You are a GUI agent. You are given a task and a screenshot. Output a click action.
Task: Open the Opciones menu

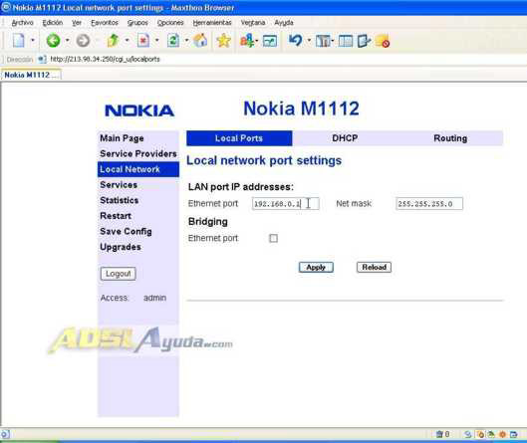(170, 23)
